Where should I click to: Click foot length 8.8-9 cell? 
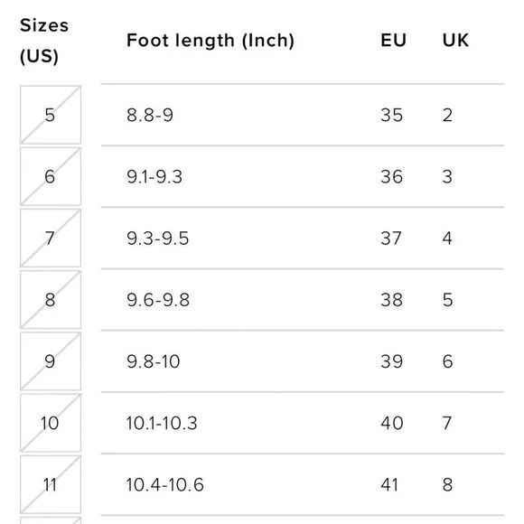pyautogui.click(x=150, y=115)
